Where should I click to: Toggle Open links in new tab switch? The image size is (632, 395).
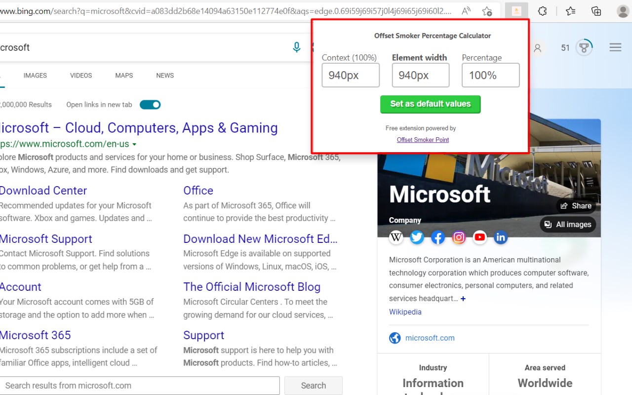pyautogui.click(x=150, y=105)
